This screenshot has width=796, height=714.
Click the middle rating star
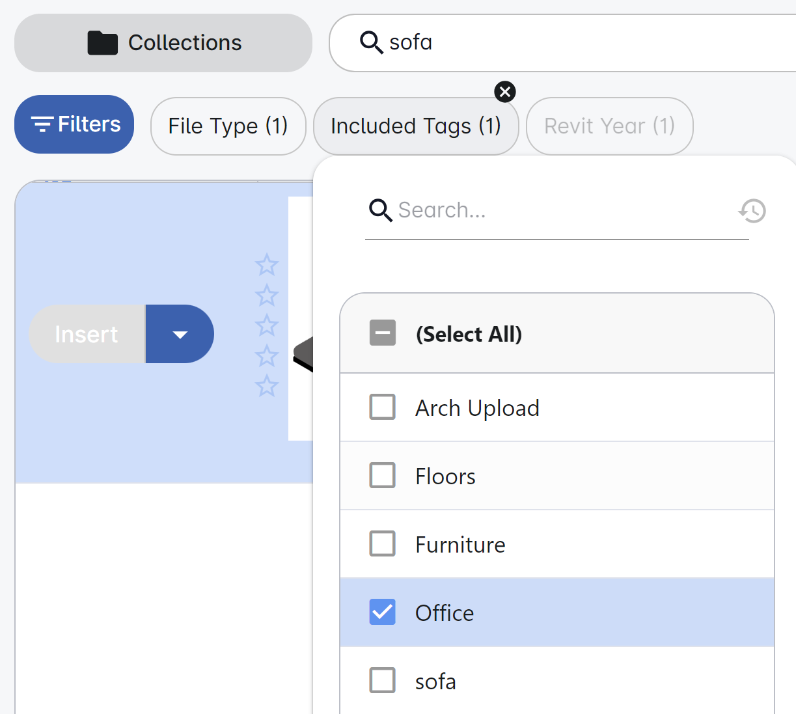[x=267, y=325]
